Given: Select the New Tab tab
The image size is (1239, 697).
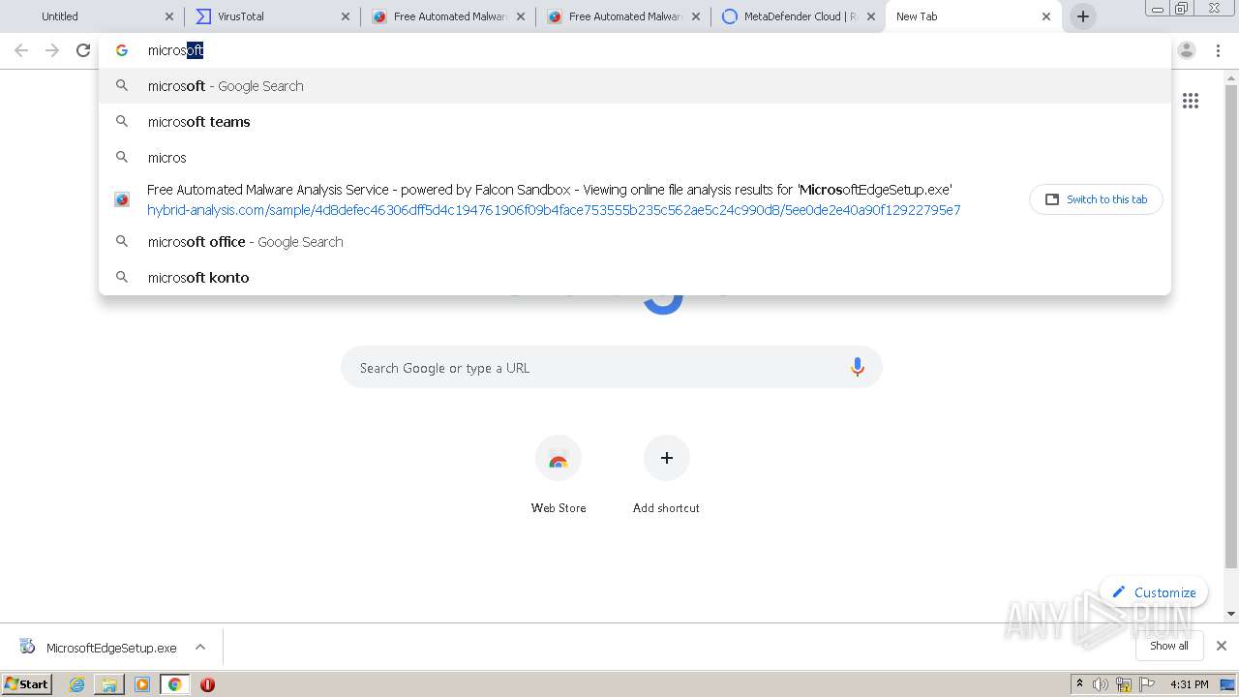Looking at the screenshot, I should 974,16.
